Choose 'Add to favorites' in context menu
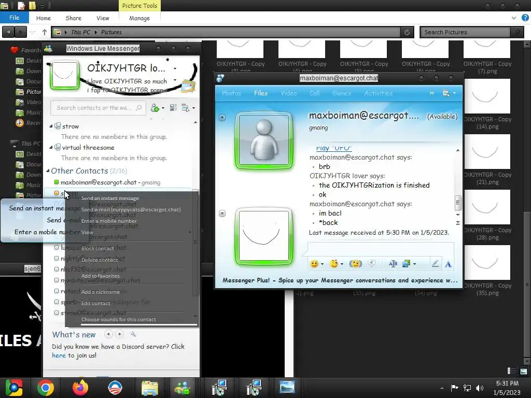Screen dimensions: 531x398 point(101,276)
